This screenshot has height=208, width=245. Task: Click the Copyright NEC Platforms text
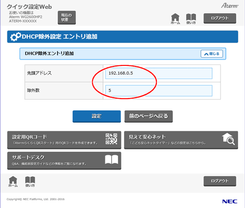pyautogui.click(x=36, y=199)
